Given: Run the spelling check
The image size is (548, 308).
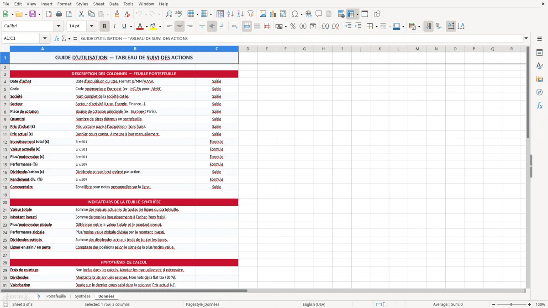Looking at the screenshot, I should (x=179, y=14).
